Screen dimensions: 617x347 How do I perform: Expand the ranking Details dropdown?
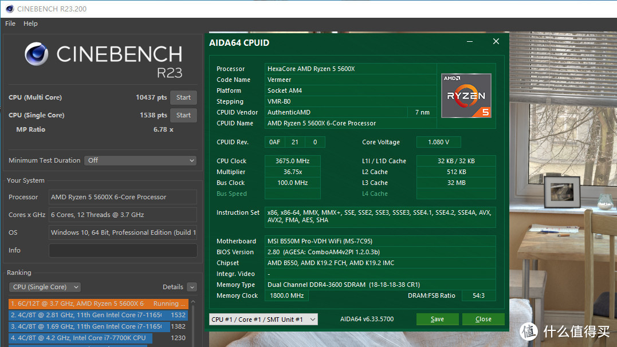click(192, 287)
